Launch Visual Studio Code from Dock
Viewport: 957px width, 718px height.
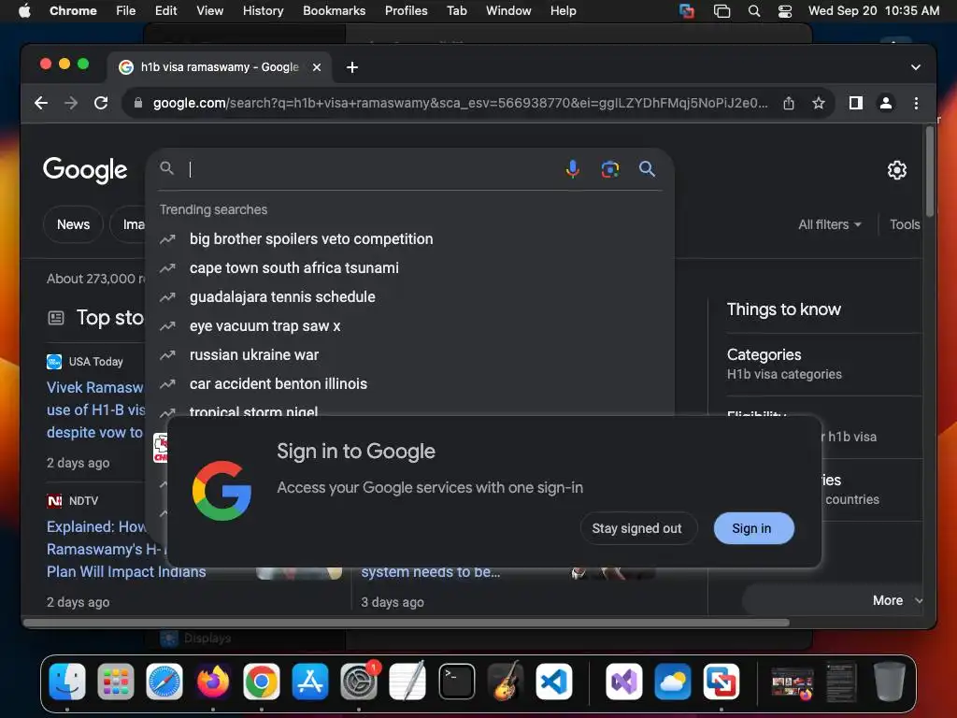coord(554,682)
